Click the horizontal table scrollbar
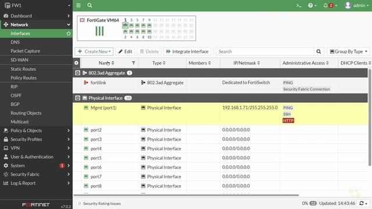 [x=186, y=195]
